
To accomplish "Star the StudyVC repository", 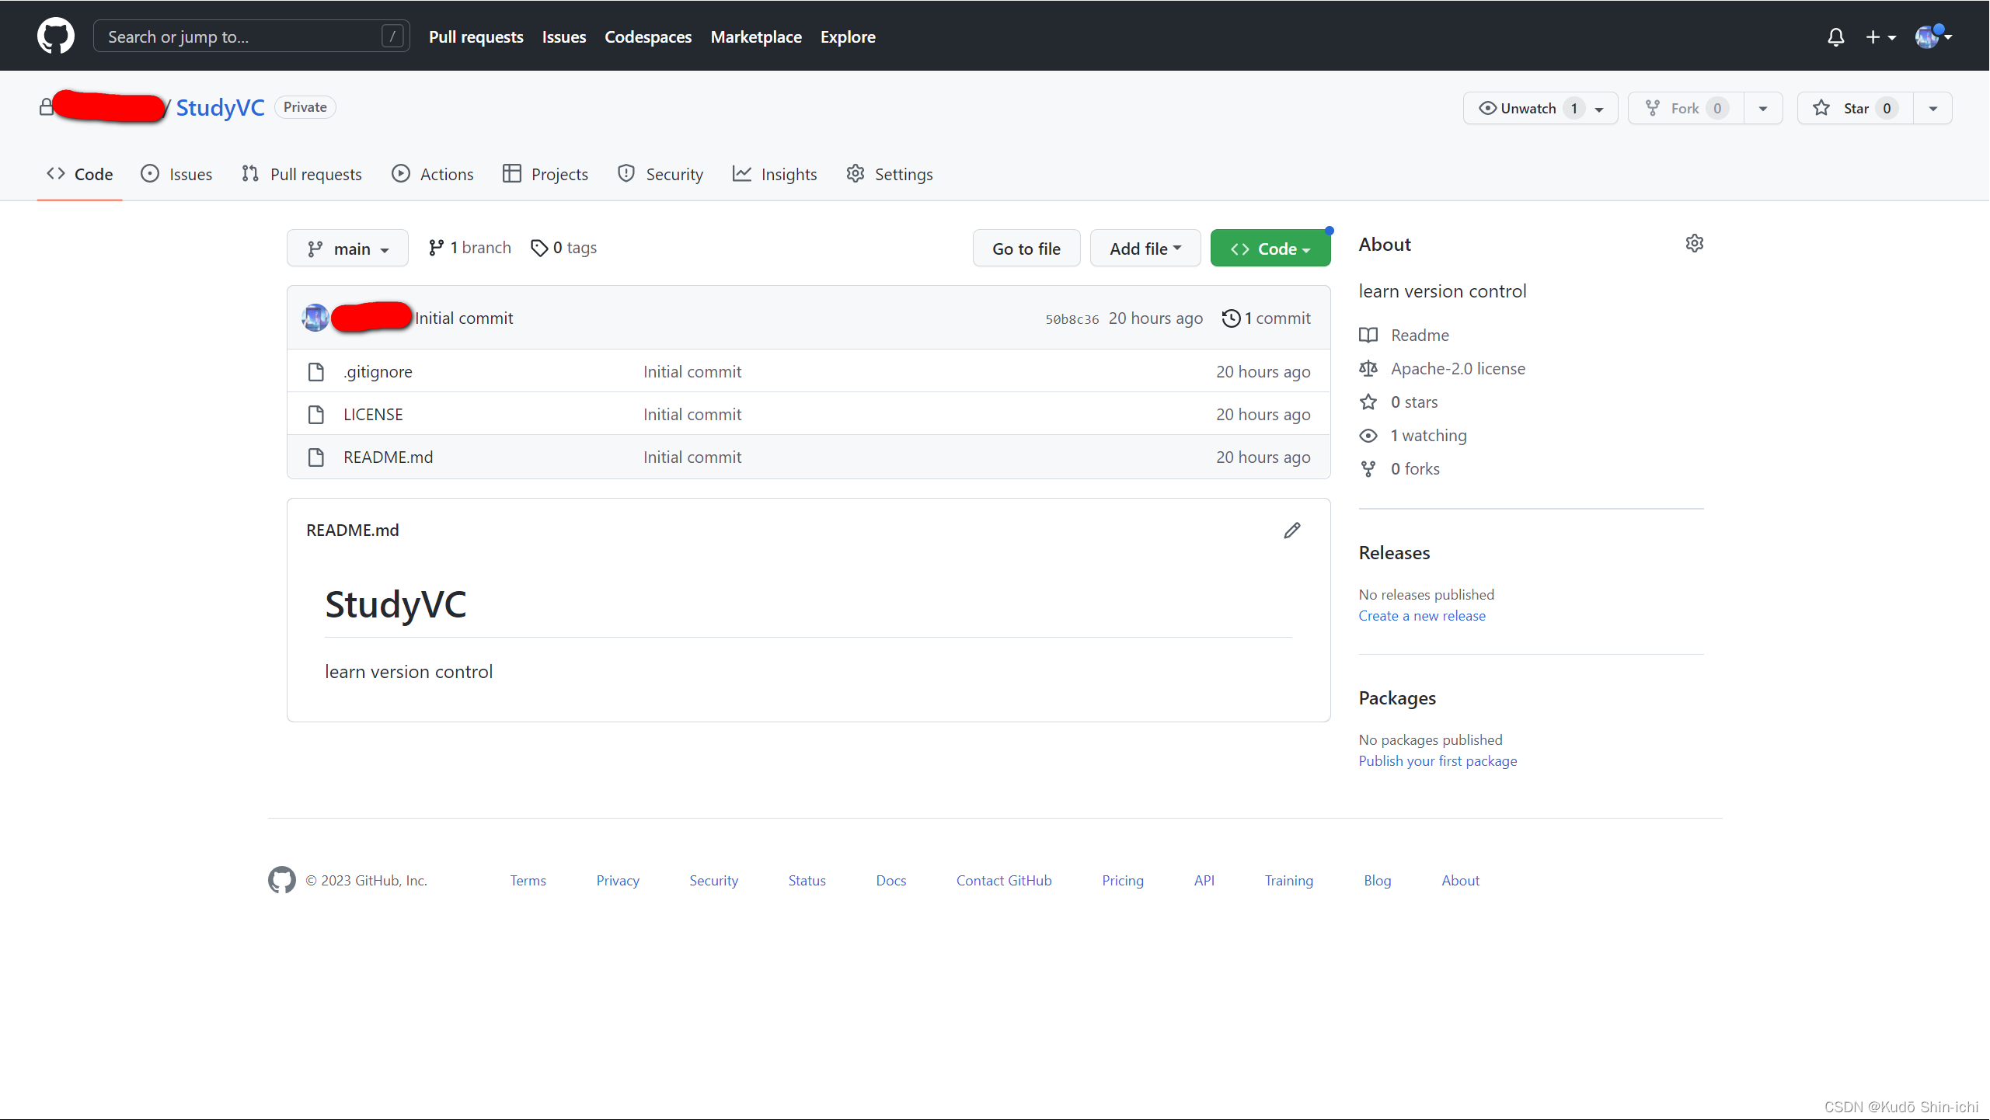I will click(x=1855, y=108).
